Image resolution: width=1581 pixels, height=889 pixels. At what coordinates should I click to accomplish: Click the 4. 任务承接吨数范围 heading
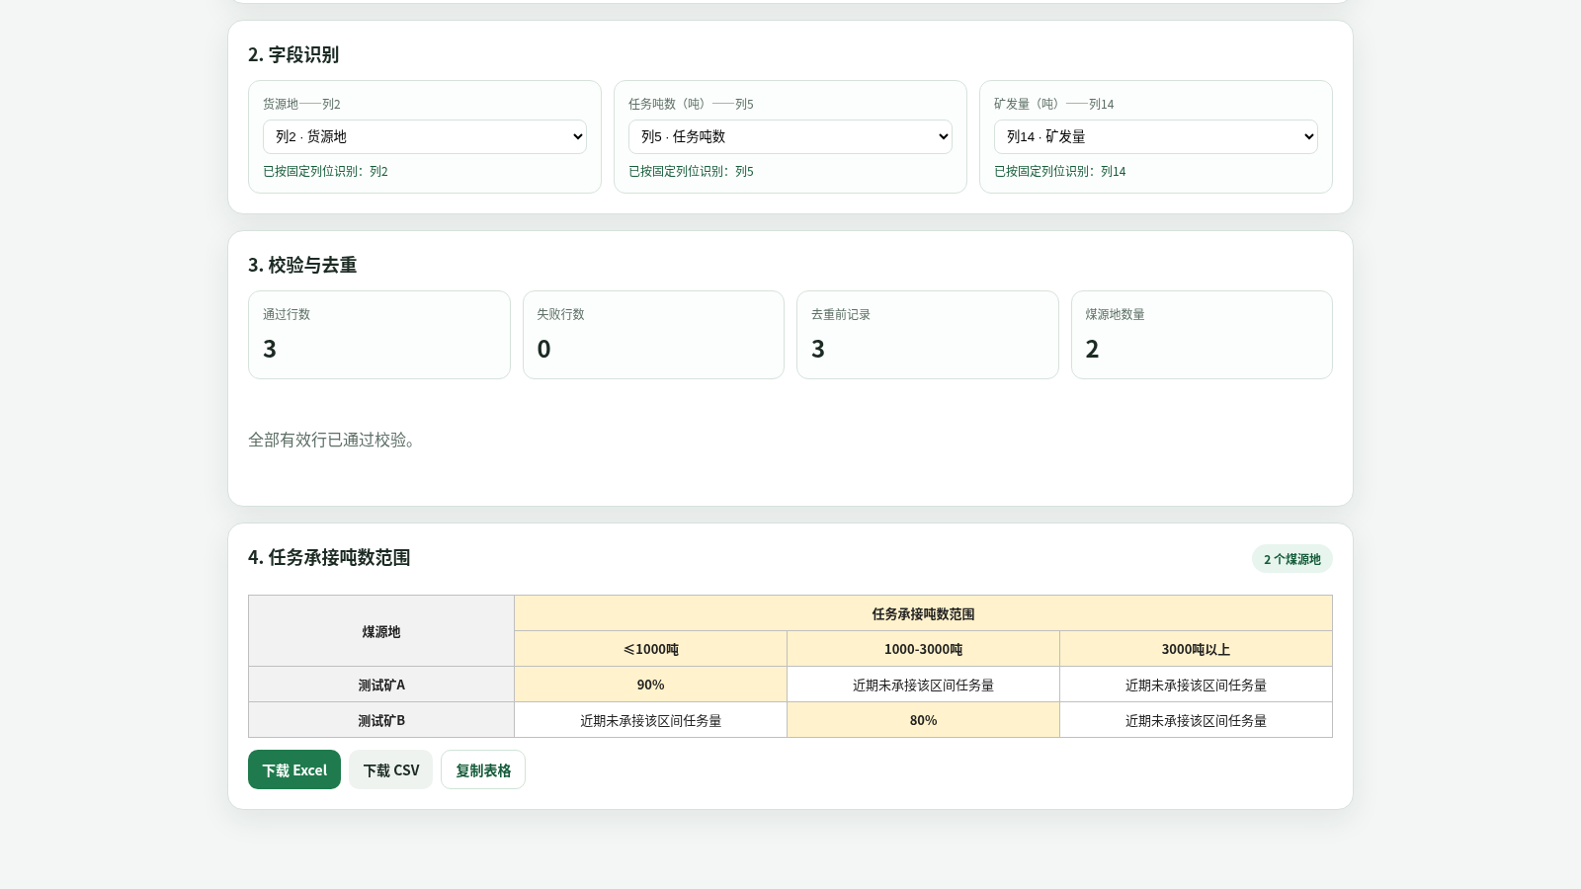point(329,557)
